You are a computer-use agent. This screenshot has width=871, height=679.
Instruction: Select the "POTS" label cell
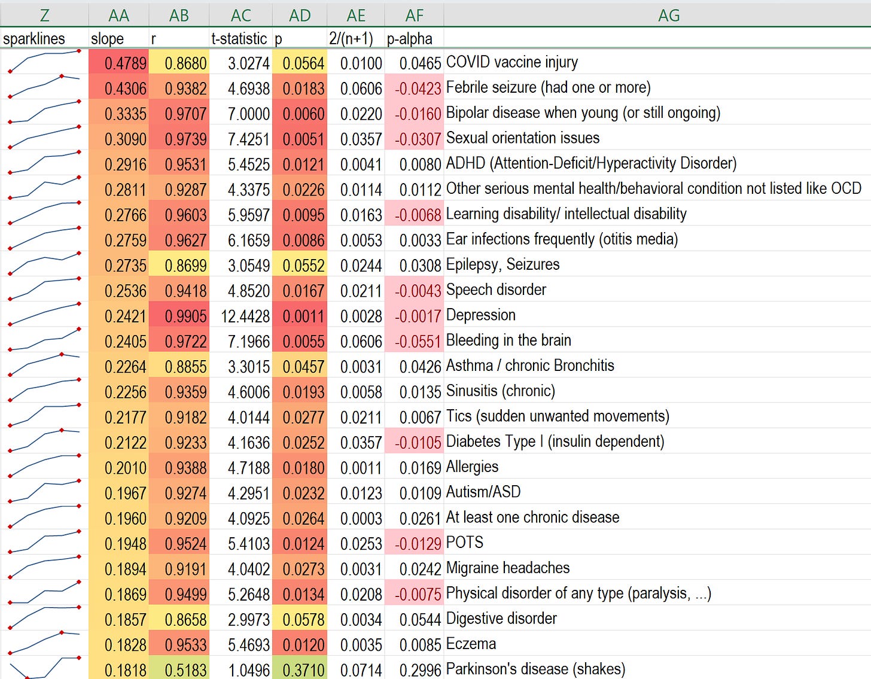[x=465, y=543]
